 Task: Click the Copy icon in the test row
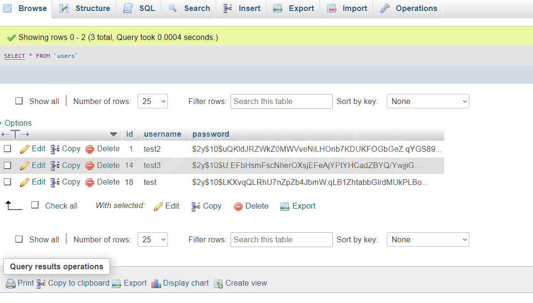(55, 182)
